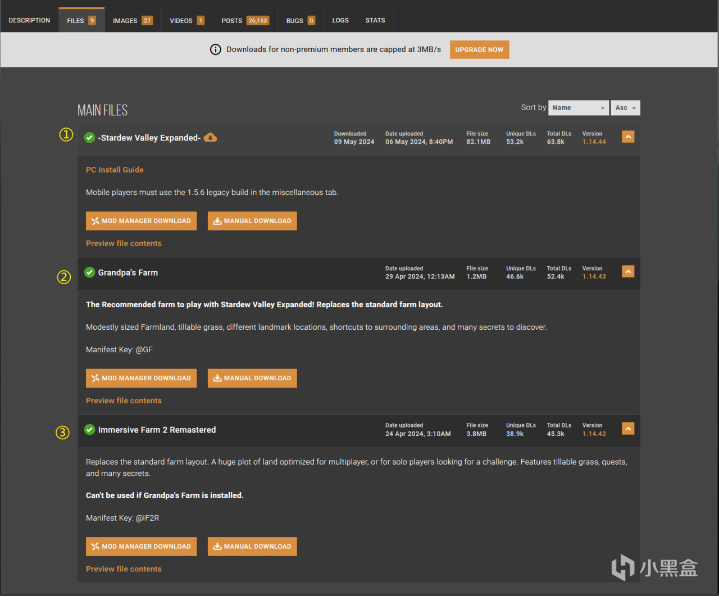The image size is (719, 596).
Task: Click green checkmark icon next to Grandpa's Farm
Action: tap(89, 272)
